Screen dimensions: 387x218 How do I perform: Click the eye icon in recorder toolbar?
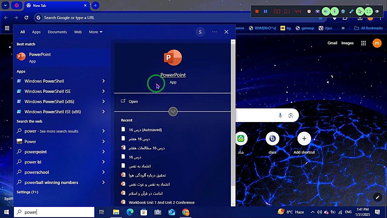coord(377,12)
